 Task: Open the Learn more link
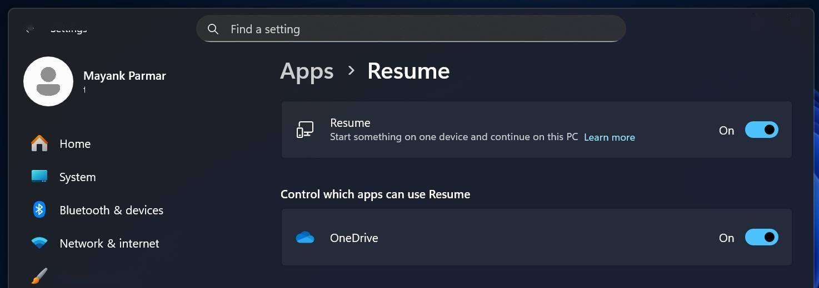coord(609,137)
